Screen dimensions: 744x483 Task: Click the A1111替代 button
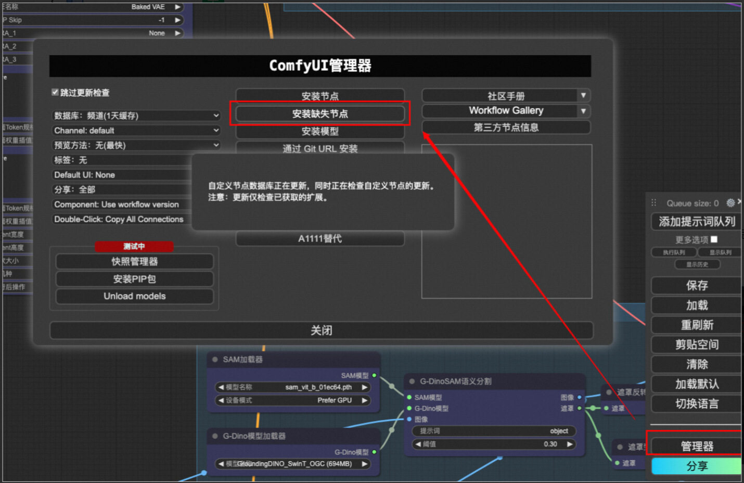pyautogui.click(x=320, y=238)
